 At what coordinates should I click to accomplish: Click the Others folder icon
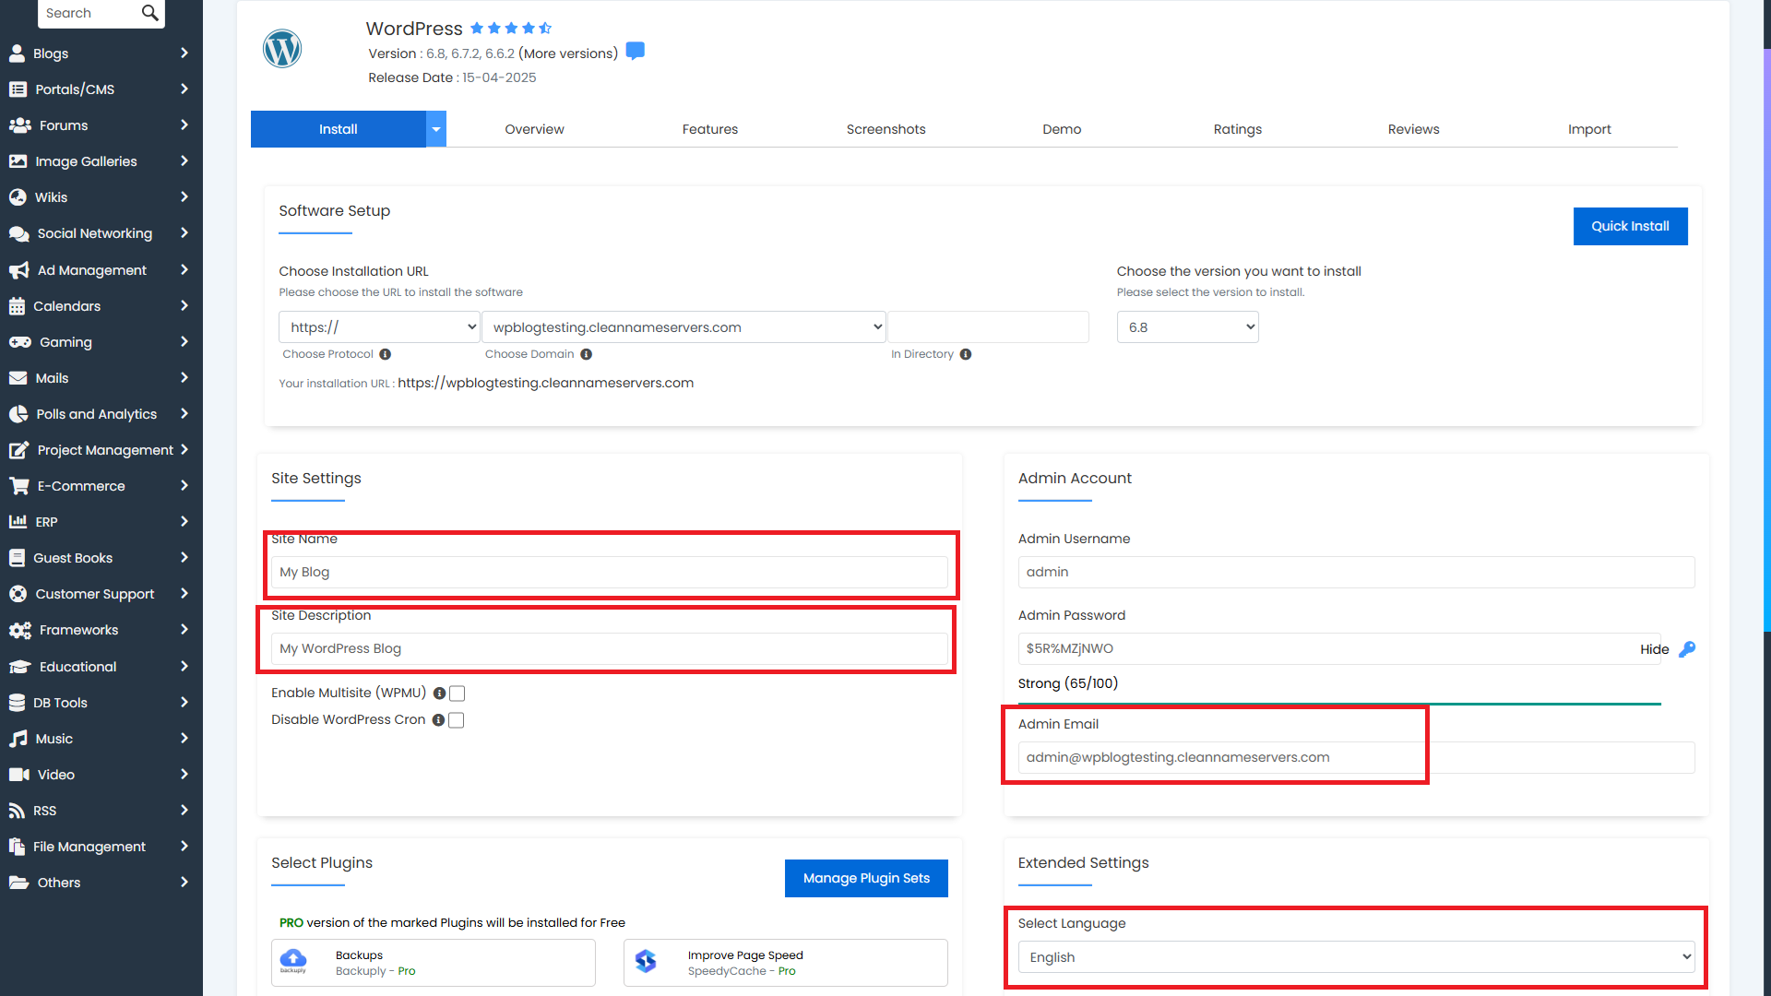[x=18, y=883]
